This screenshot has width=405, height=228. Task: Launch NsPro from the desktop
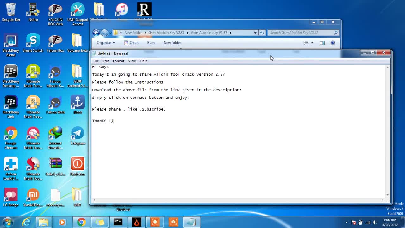[x=33, y=13]
